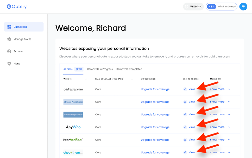
Task: Click the Optery shield logo
Action: point(9,7)
